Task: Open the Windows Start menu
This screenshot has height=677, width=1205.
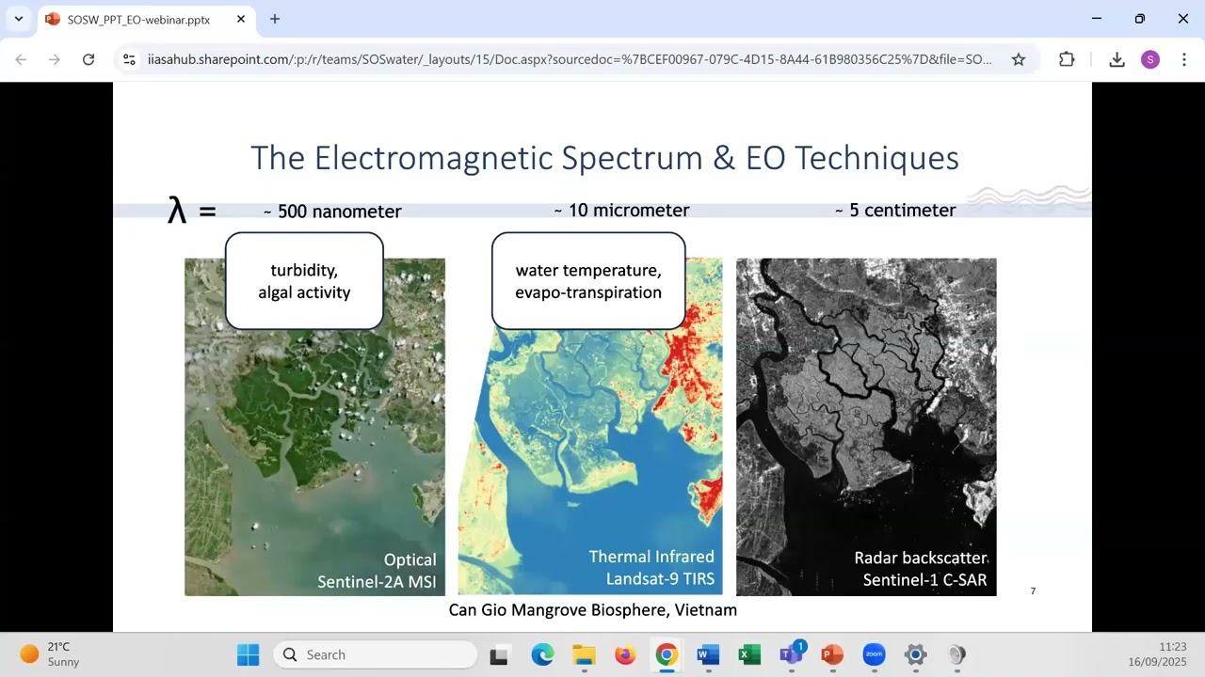Action: [248, 654]
